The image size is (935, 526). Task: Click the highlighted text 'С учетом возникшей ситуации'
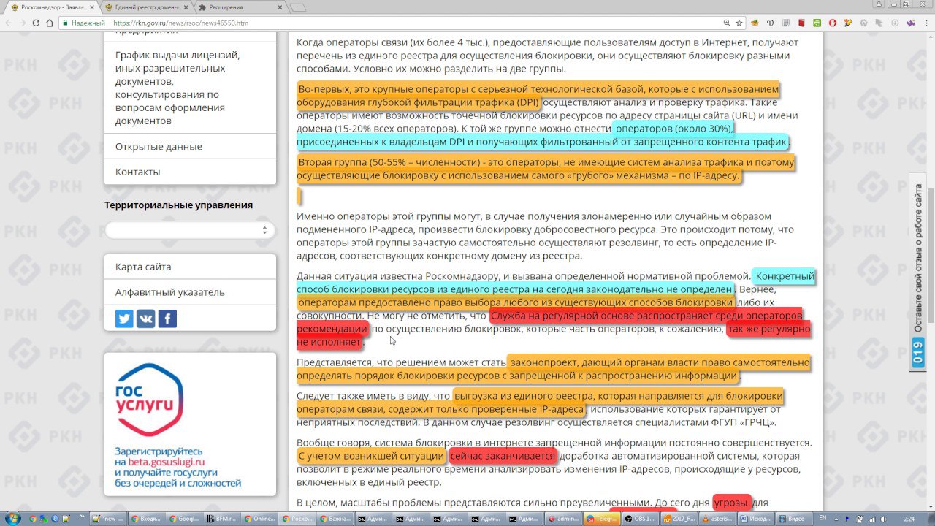tap(371, 456)
